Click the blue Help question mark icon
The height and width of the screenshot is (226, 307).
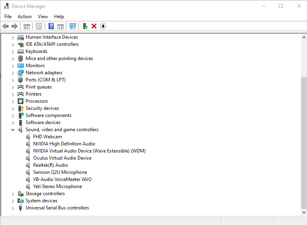point(51,26)
